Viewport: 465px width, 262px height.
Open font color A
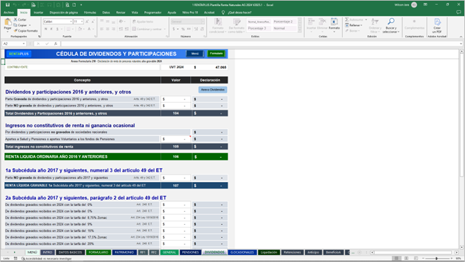click(x=89, y=29)
